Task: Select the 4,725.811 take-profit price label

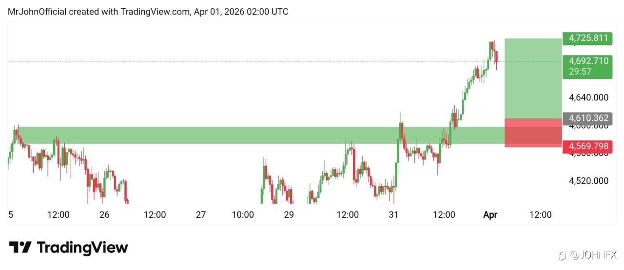Action: click(587, 38)
